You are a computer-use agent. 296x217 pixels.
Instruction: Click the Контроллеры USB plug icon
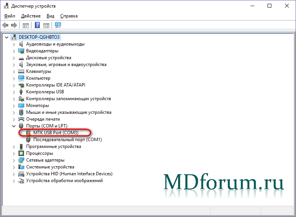[x=21, y=92]
